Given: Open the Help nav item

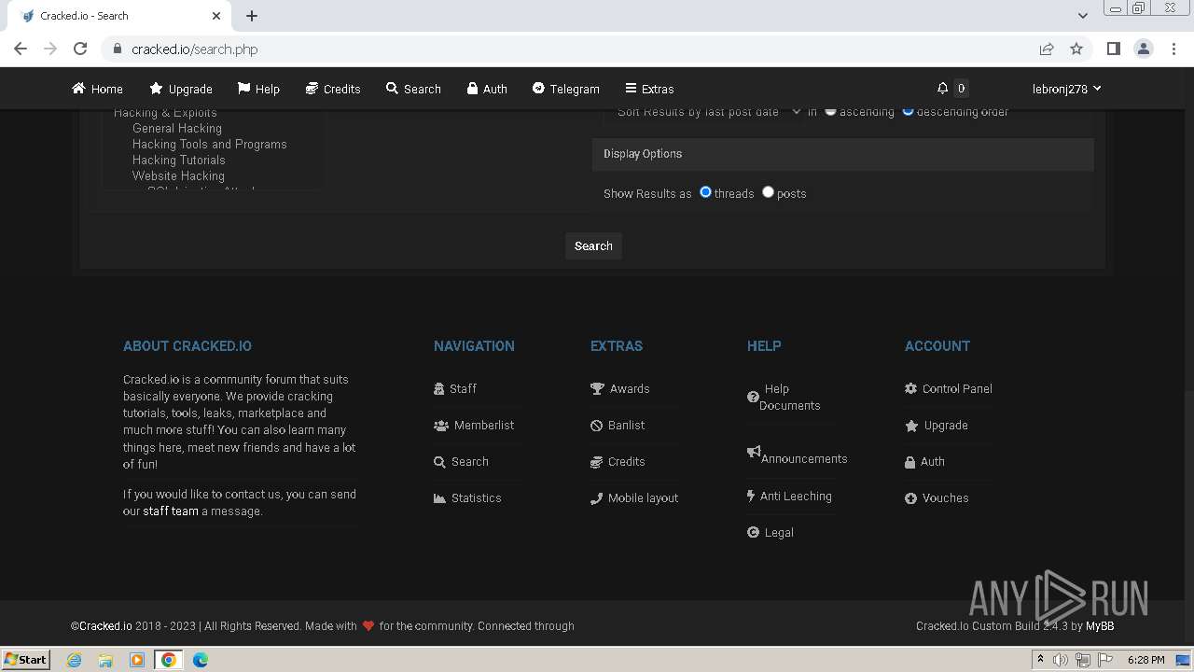Looking at the screenshot, I should point(258,89).
